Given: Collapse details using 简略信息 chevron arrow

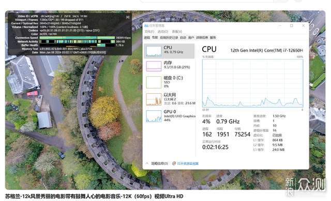Looking at the screenshot, I should (147, 163).
